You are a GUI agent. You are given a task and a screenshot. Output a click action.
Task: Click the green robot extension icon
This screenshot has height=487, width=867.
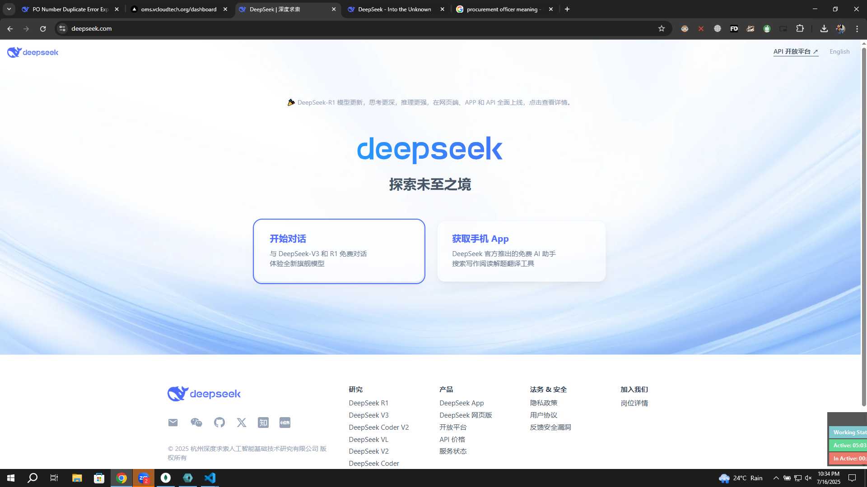[x=767, y=28]
